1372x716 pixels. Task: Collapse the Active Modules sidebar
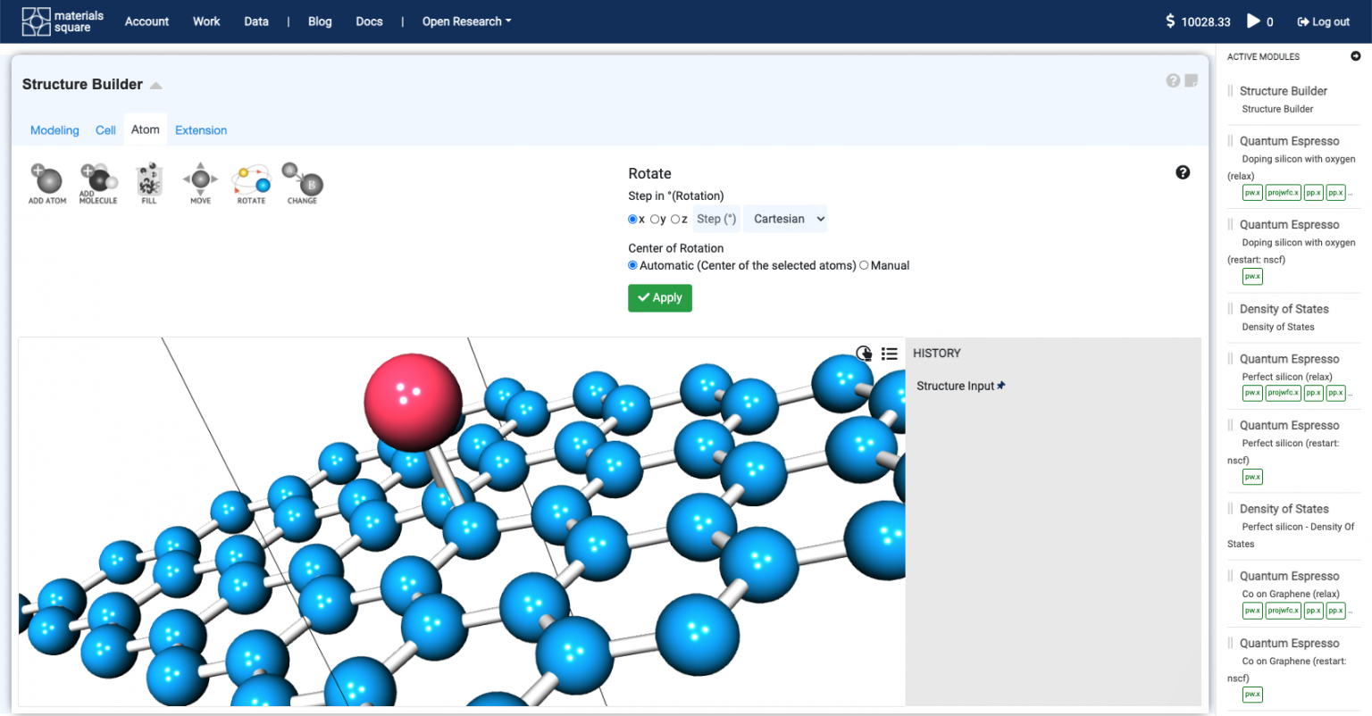(1355, 56)
